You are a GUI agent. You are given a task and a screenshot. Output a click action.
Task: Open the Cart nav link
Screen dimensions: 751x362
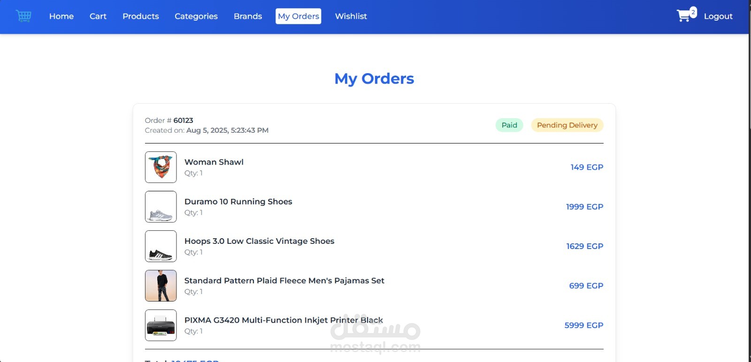pos(98,16)
